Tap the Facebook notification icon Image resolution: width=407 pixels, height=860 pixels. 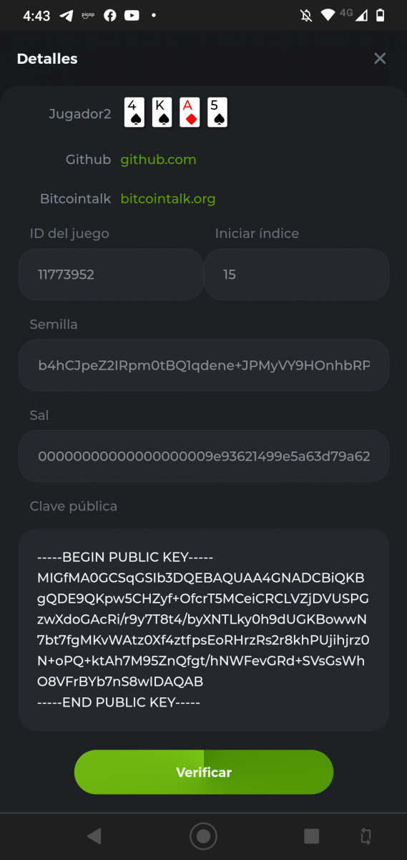[109, 15]
